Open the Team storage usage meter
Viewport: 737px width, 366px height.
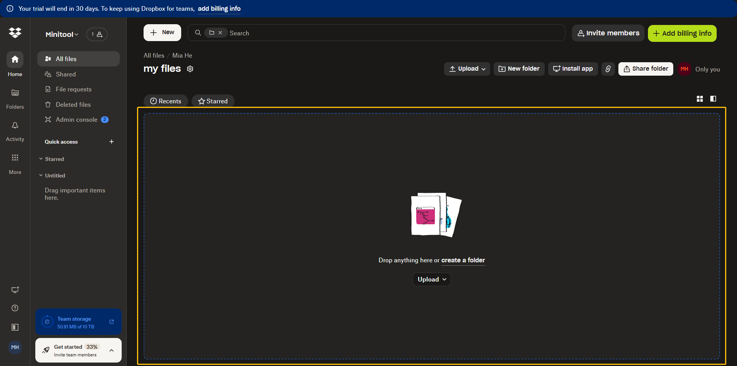pyautogui.click(x=78, y=322)
